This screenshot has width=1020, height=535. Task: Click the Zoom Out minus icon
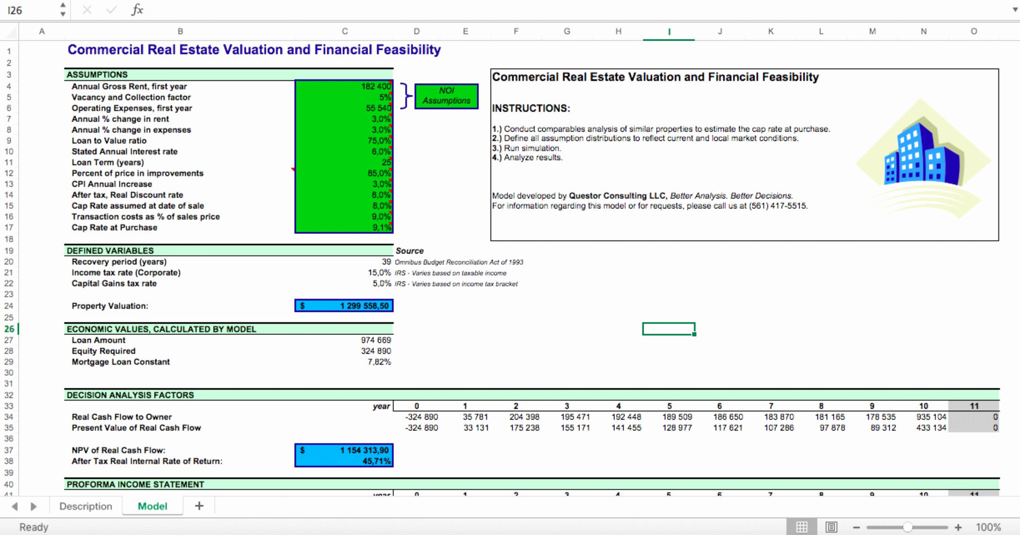[x=856, y=527]
